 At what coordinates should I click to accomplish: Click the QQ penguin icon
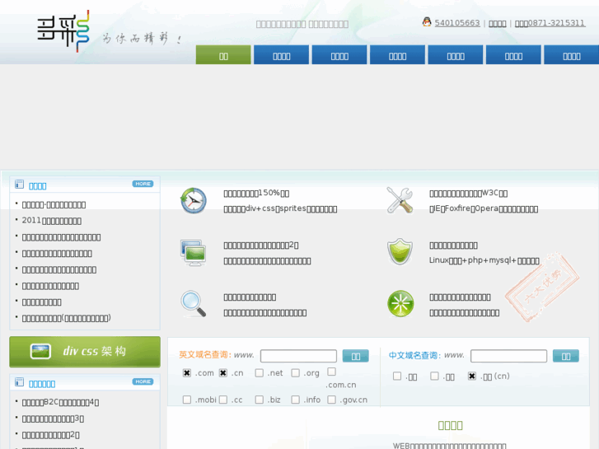coord(427,22)
